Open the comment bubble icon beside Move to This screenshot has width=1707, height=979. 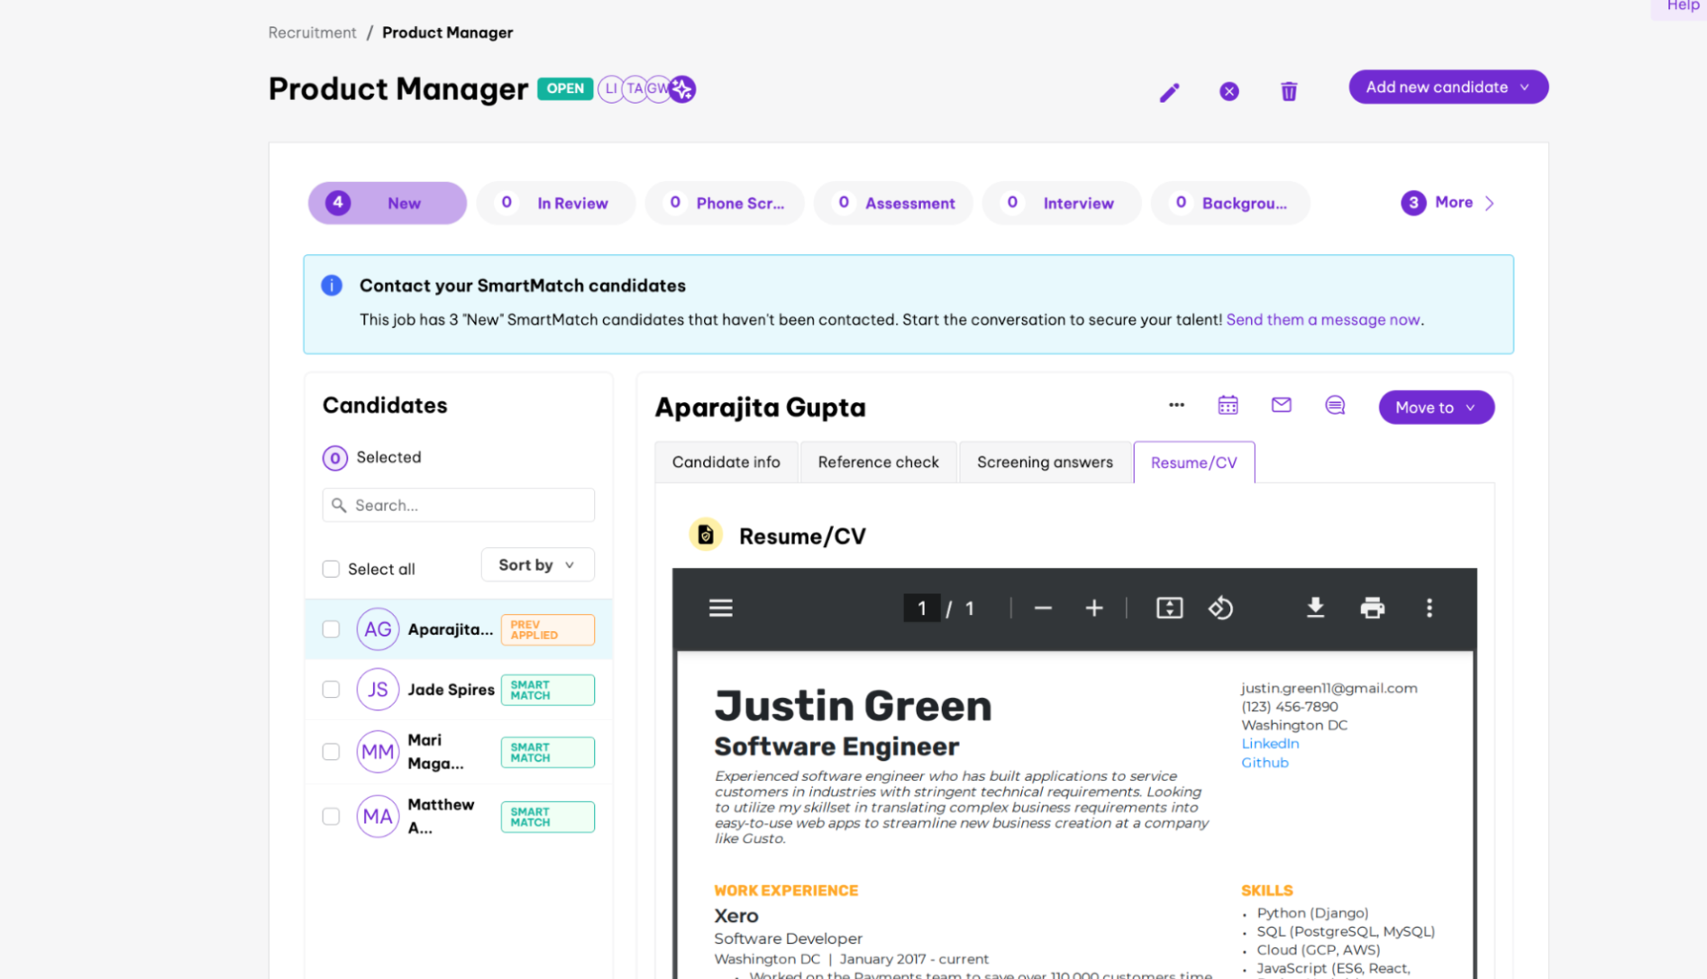tap(1335, 406)
